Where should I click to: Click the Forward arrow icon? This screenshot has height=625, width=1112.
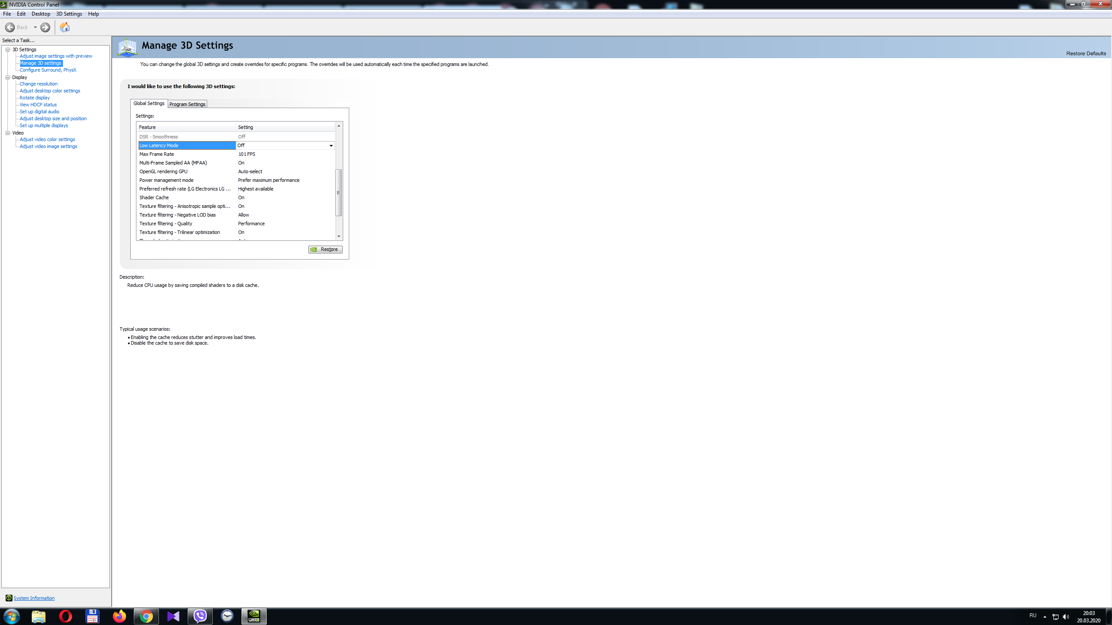[45, 27]
